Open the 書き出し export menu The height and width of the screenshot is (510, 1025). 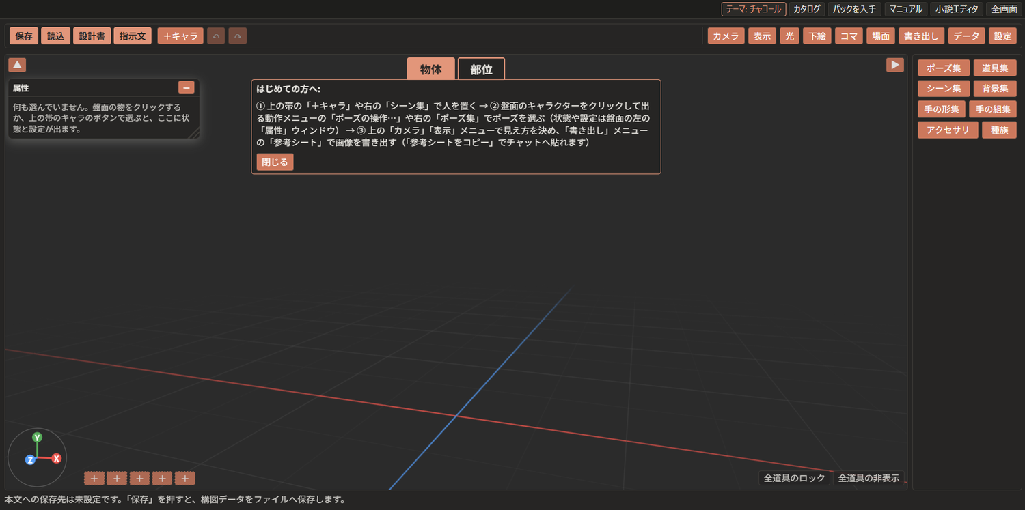(921, 36)
